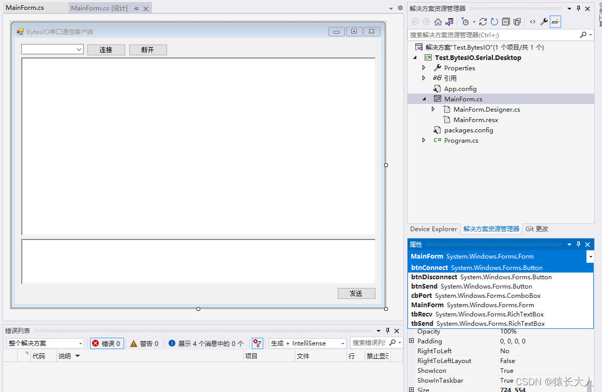
Task: Click the 断开 button on the form
Action: click(x=148, y=50)
